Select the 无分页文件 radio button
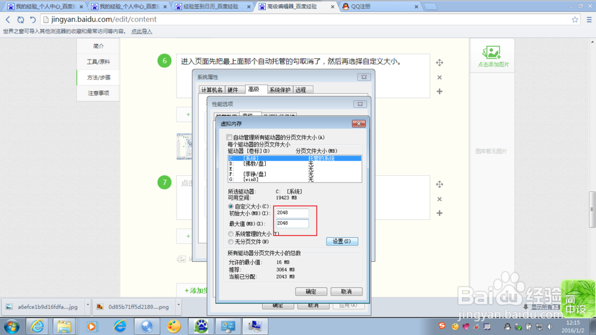The image size is (596, 335). click(231, 241)
